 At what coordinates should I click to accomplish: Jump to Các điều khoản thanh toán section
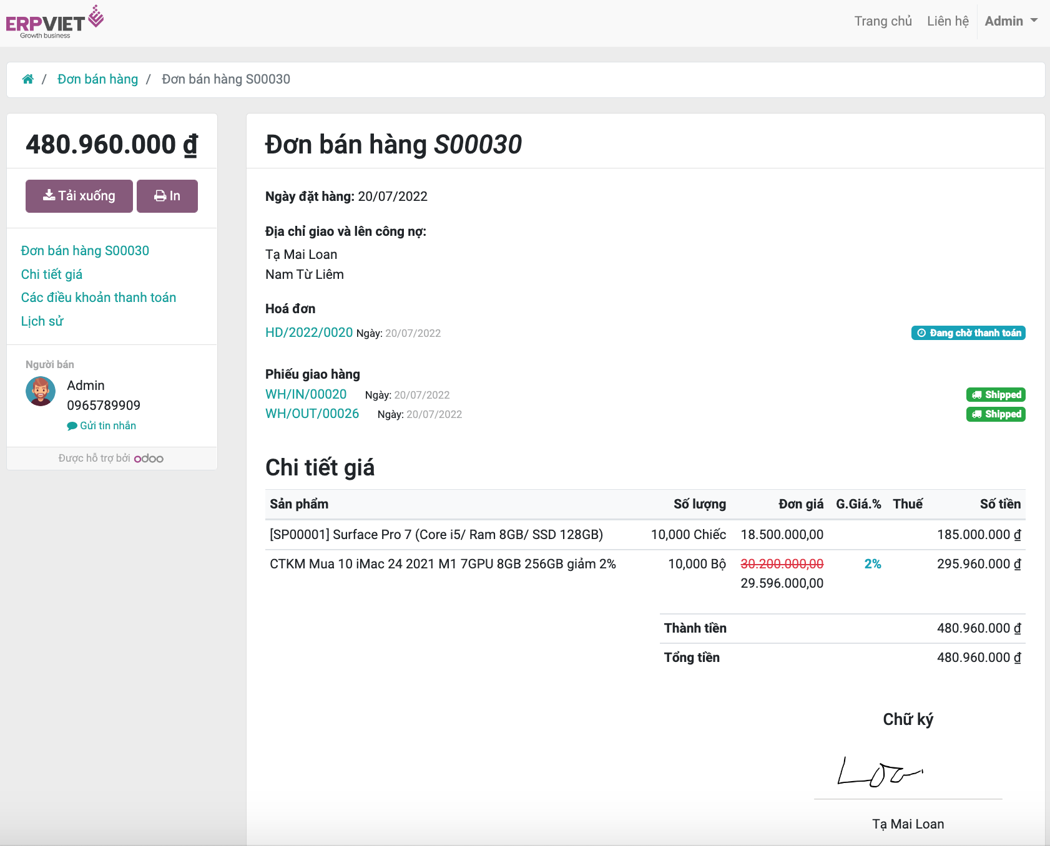[x=99, y=298]
